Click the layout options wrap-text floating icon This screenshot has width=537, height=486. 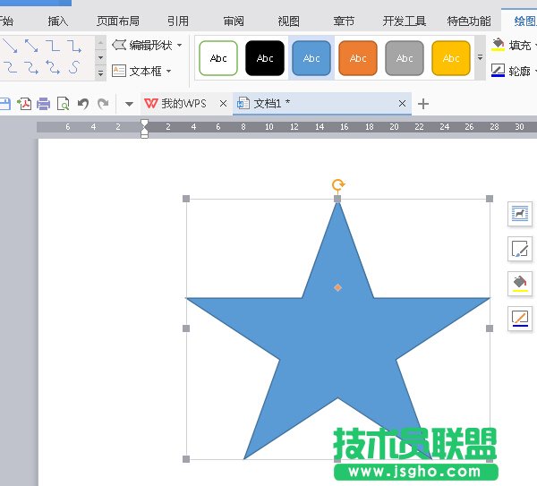pos(520,213)
